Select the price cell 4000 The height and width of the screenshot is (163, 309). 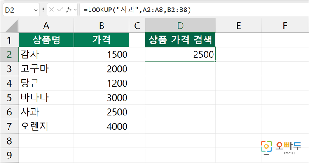pos(101,126)
